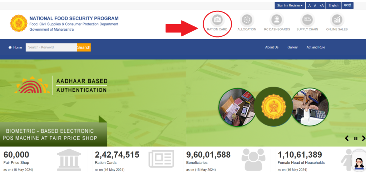Click the 2,42,74,515 Ration Cards count
The height and width of the screenshot is (172, 366).
[117, 155]
